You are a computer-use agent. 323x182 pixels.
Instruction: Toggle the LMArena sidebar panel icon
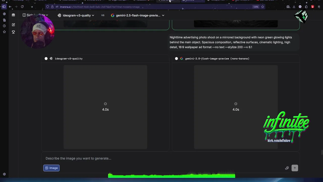pos(13,15)
